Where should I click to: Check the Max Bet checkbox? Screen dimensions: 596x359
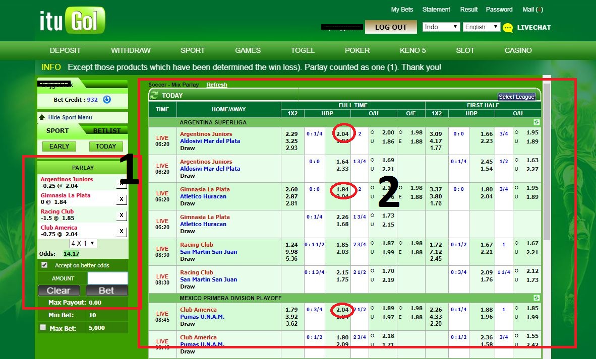coord(43,327)
